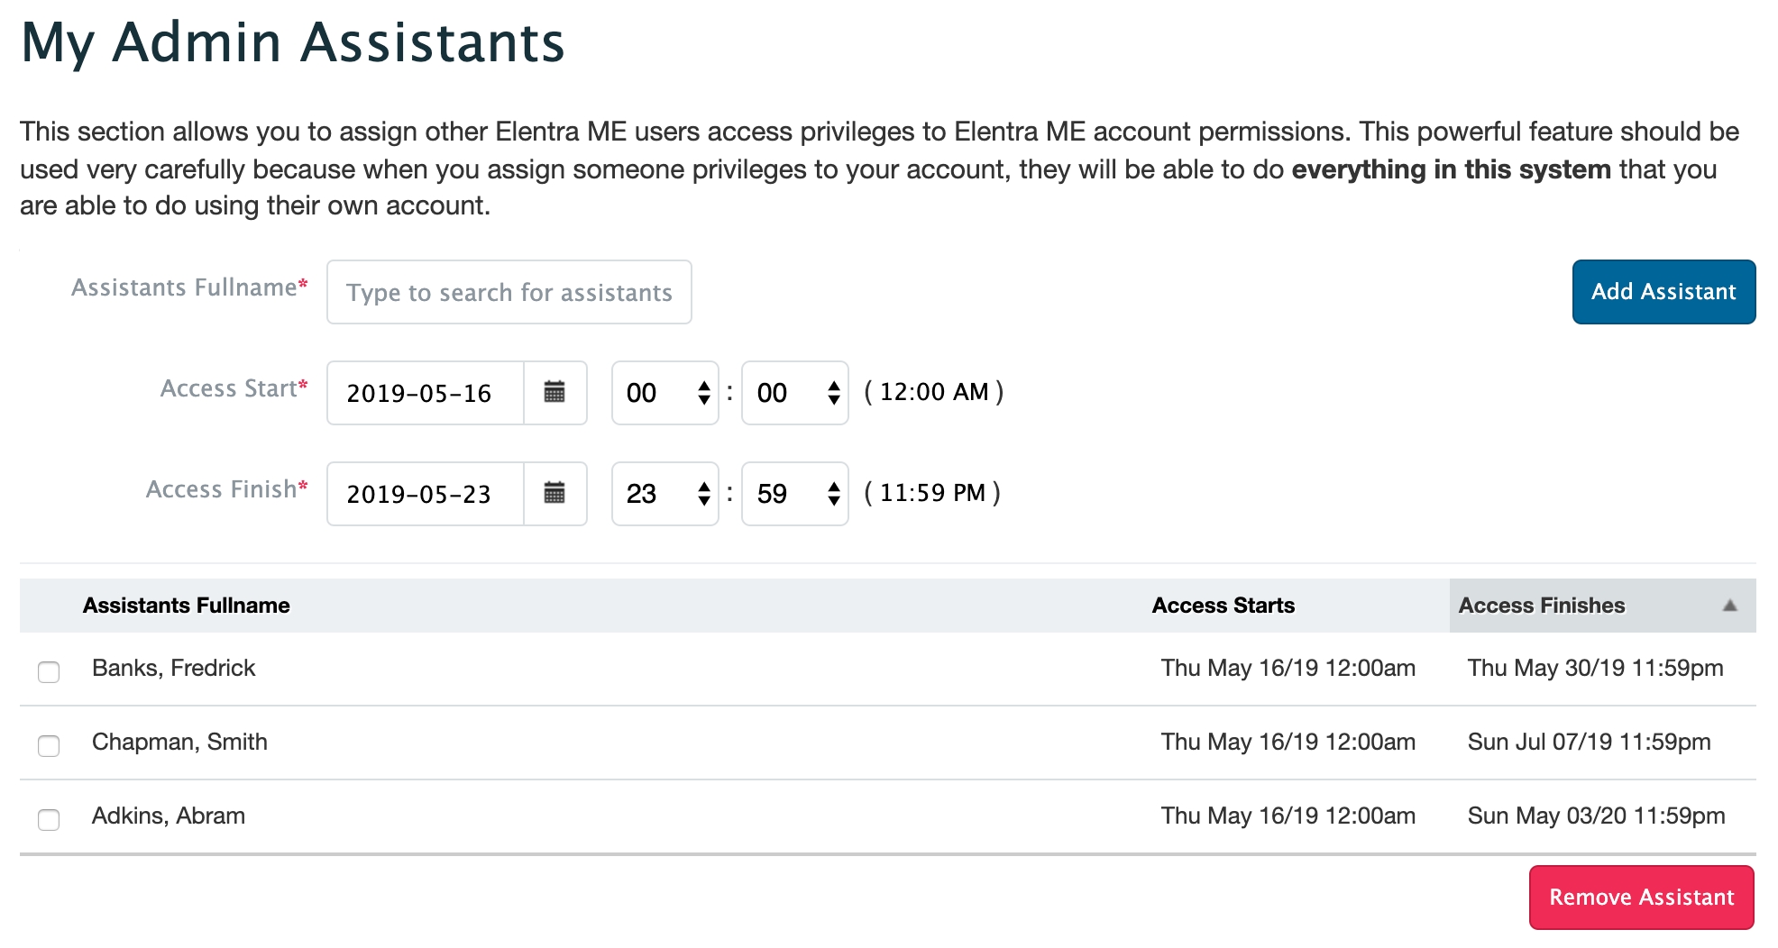
Task: Expand the Access Finish minute selector
Action: pos(795,494)
